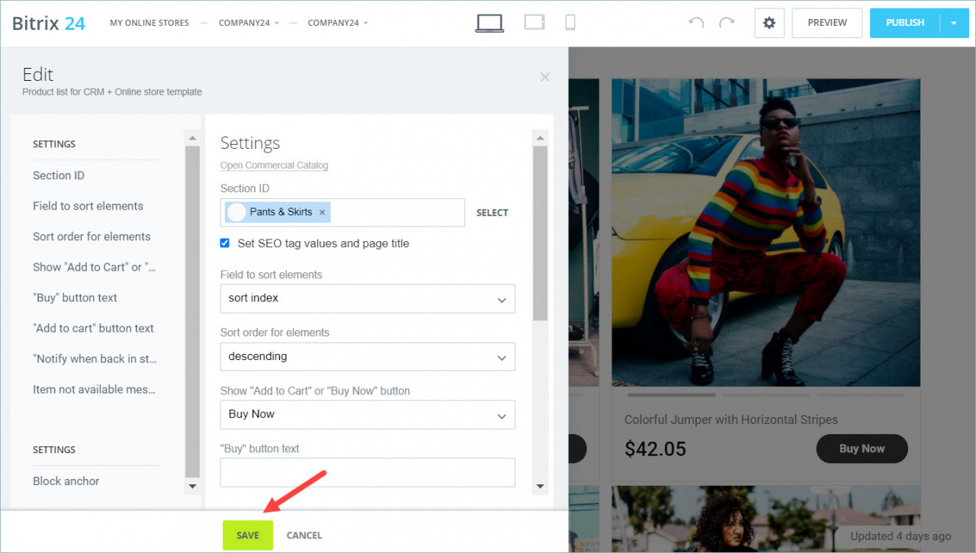Switch to desktop preview mode icon
Image resolution: width=976 pixels, height=553 pixels.
click(489, 23)
